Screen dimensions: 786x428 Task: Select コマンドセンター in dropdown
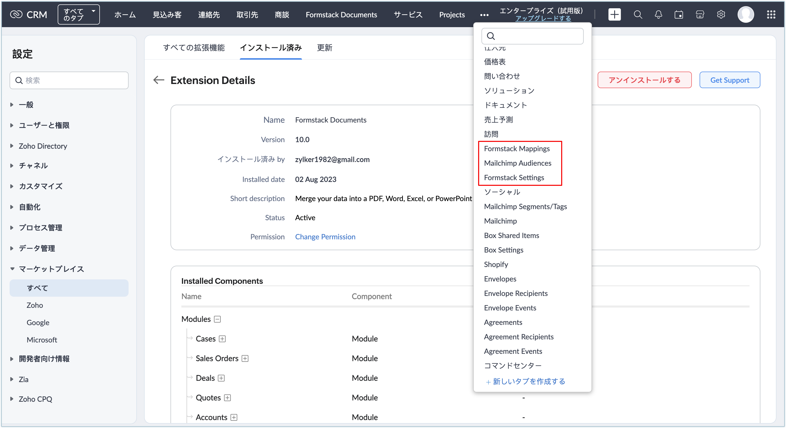[x=513, y=366]
